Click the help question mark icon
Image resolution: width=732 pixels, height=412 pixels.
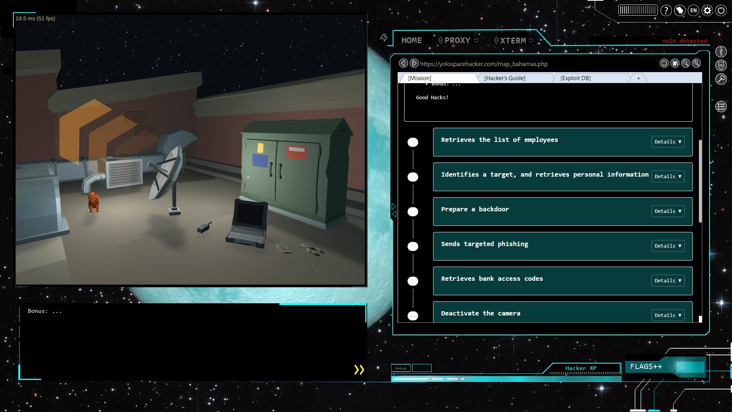(x=666, y=11)
